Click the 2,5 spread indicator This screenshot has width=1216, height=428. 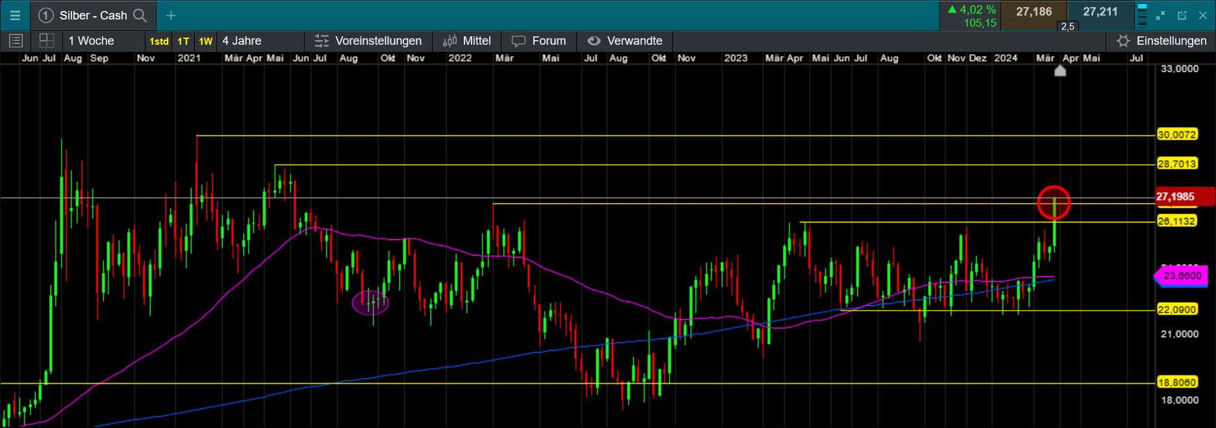1067,26
